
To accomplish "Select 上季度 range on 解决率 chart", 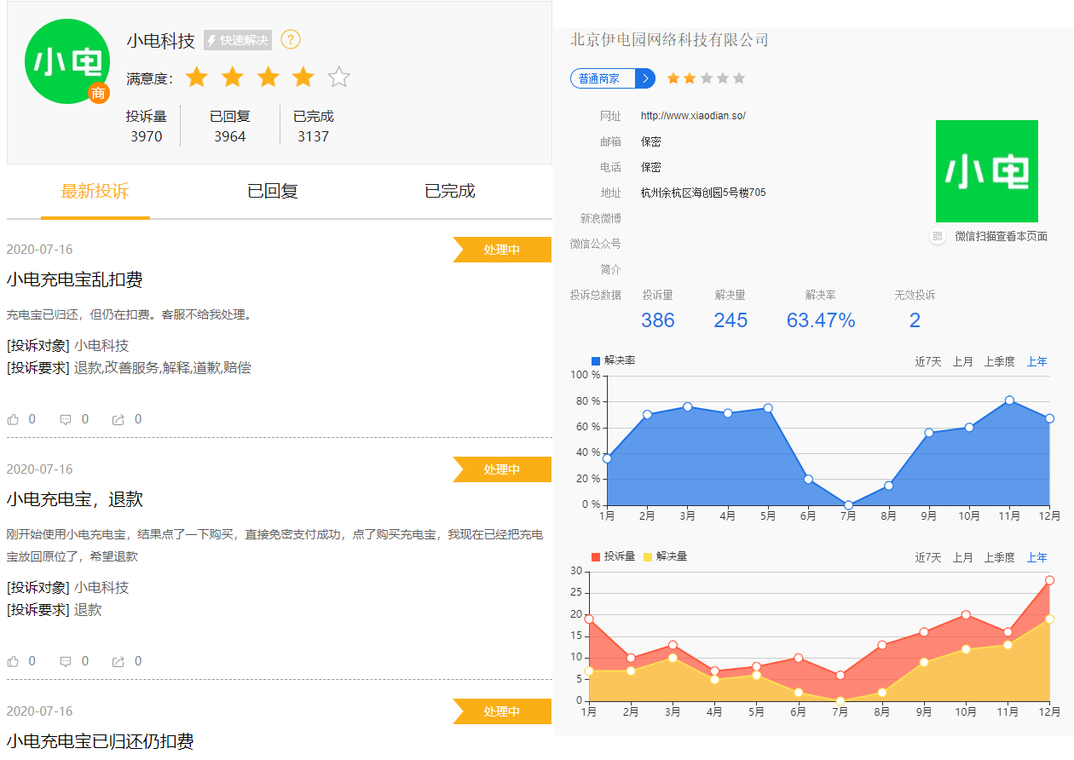I will click(1000, 362).
